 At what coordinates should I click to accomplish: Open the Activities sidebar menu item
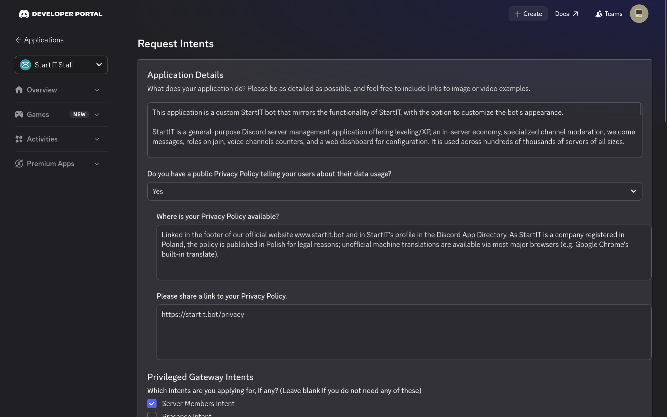61,139
